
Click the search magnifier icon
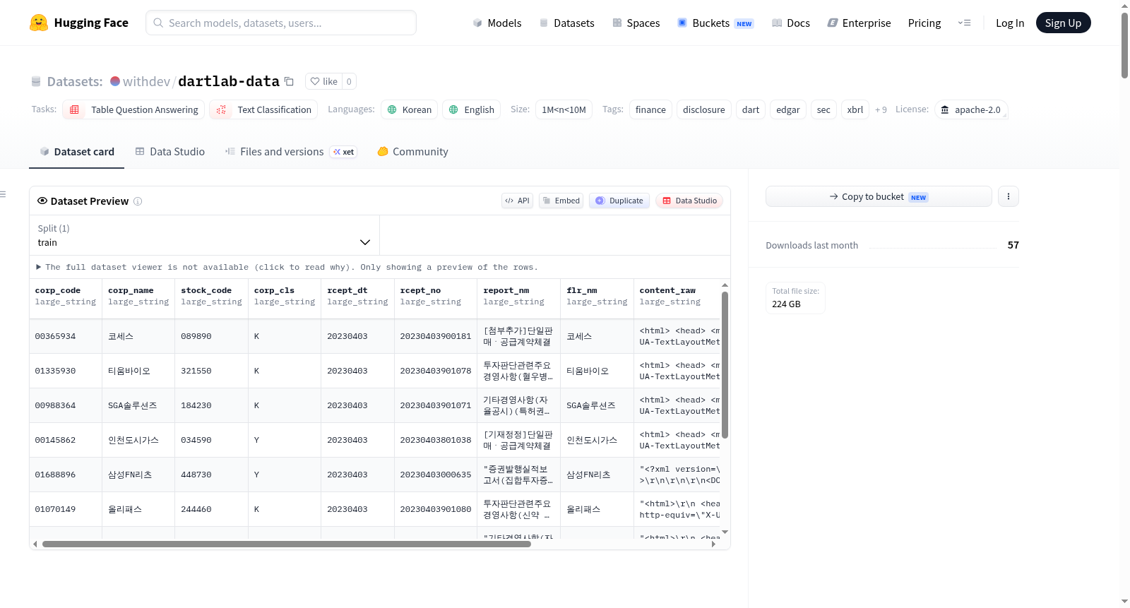(x=158, y=23)
